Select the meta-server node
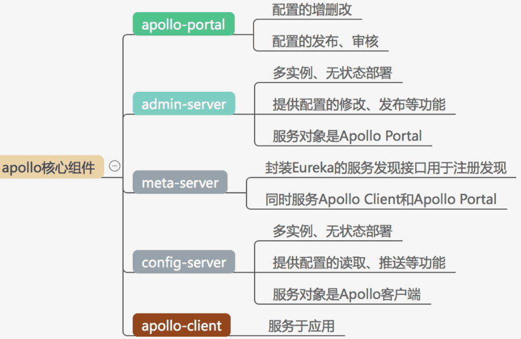Screen dimensions: 521x339 180,182
